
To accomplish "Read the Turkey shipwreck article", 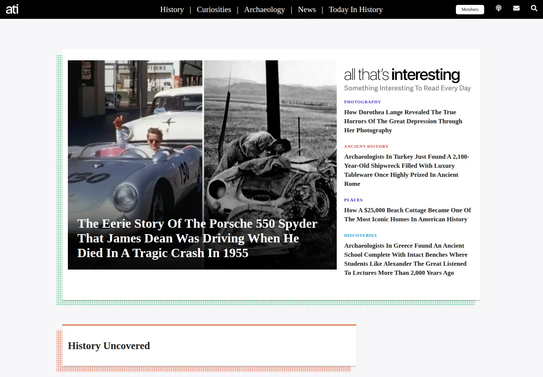I will [x=406, y=170].
